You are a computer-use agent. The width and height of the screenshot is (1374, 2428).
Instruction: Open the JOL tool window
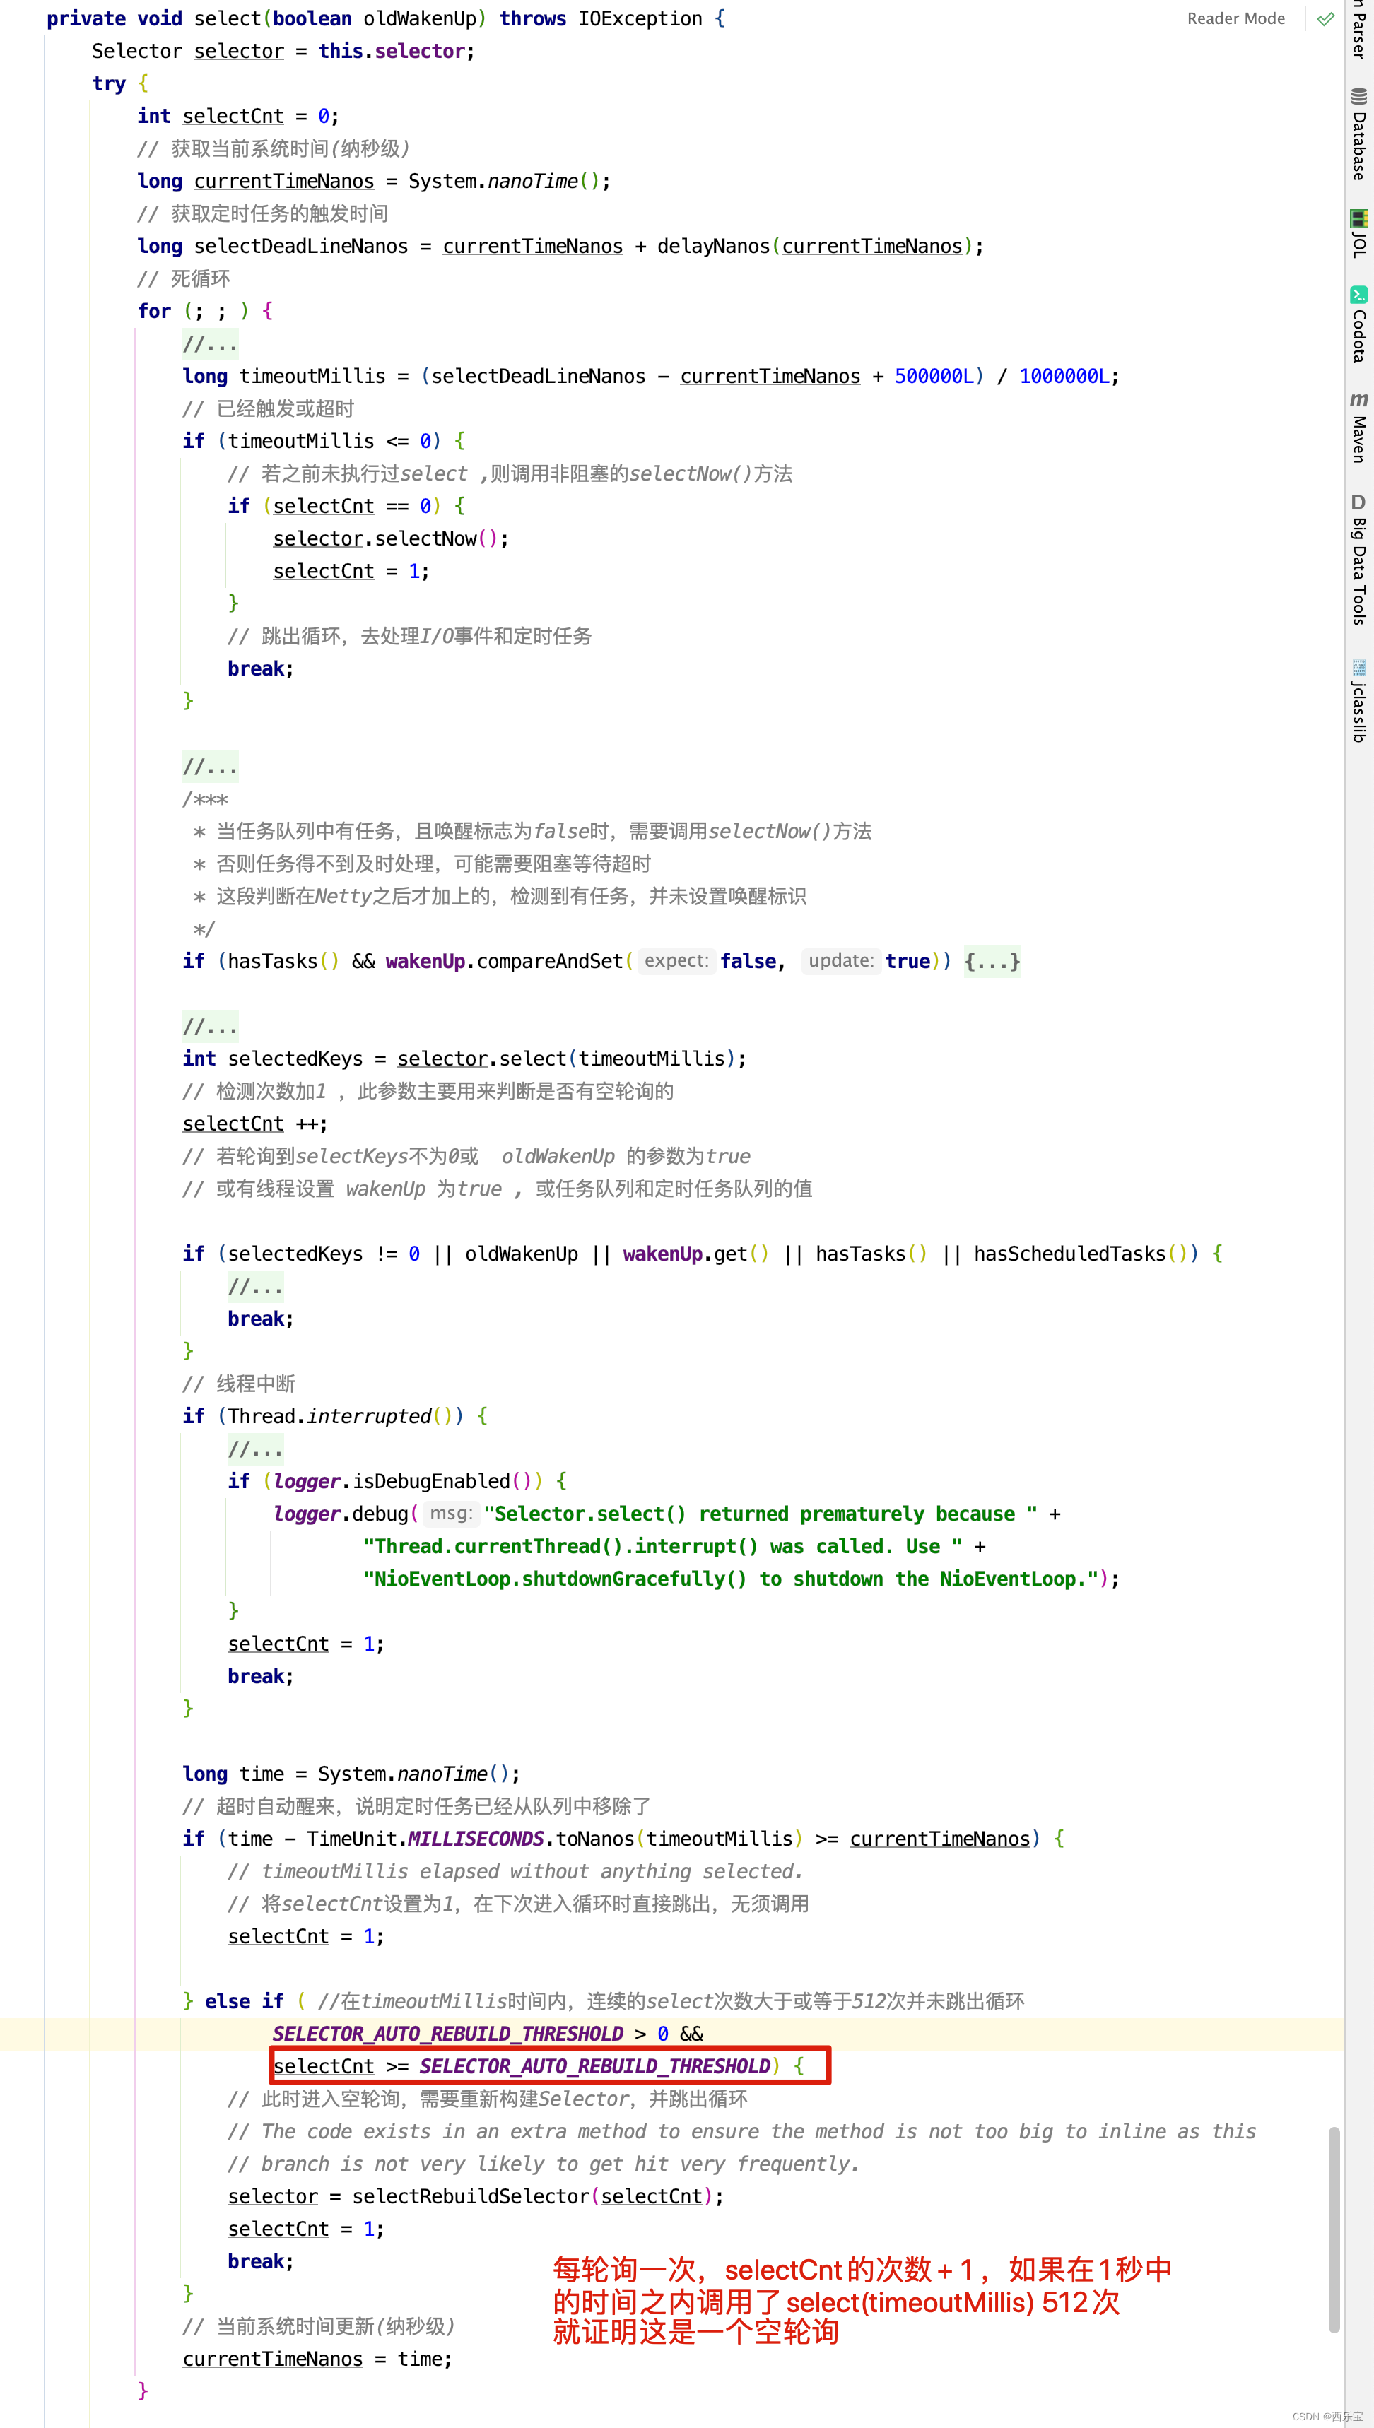click(1359, 233)
